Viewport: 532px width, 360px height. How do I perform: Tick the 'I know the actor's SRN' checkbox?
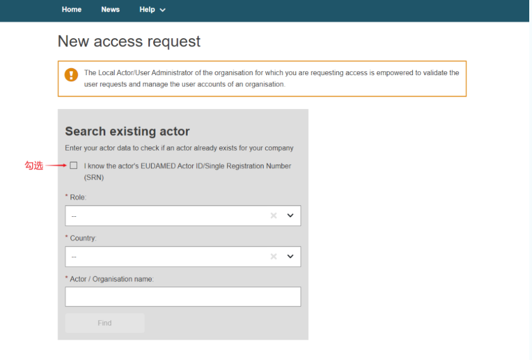74,165
